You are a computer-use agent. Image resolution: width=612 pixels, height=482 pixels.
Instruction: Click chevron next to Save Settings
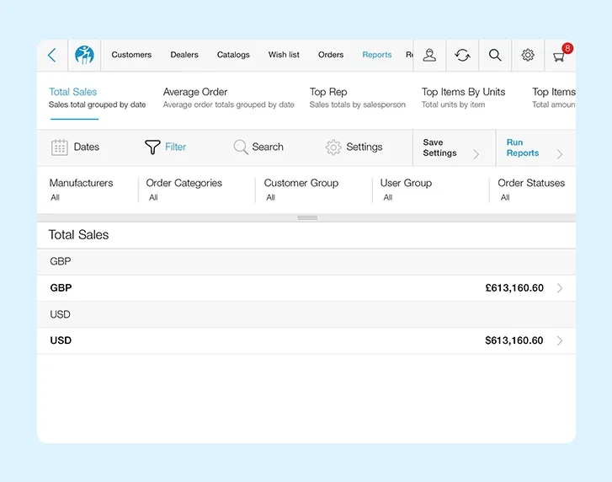(x=476, y=154)
